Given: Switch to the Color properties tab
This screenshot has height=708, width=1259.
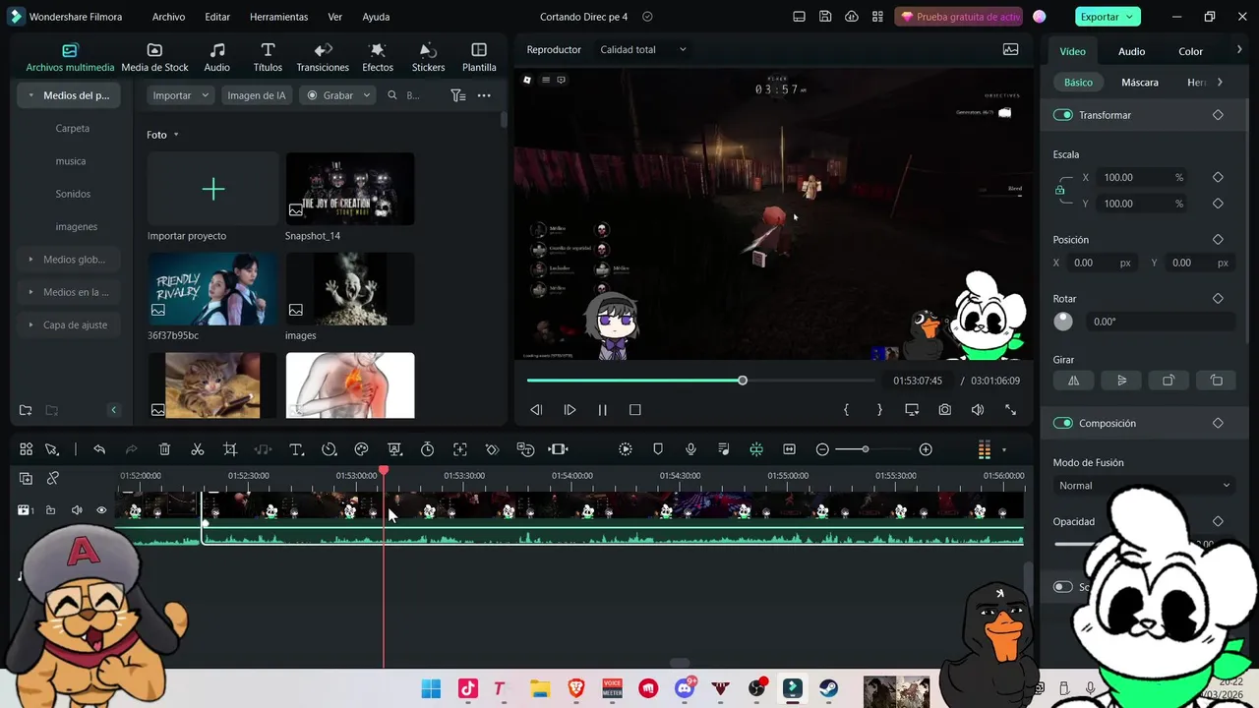Looking at the screenshot, I should [x=1190, y=51].
